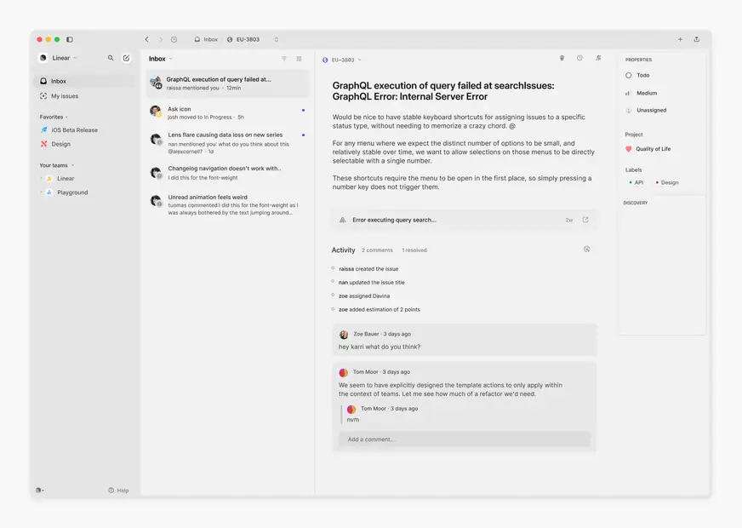742x528 pixels.
Task: Open external link icon on error attachment
Action: point(585,220)
